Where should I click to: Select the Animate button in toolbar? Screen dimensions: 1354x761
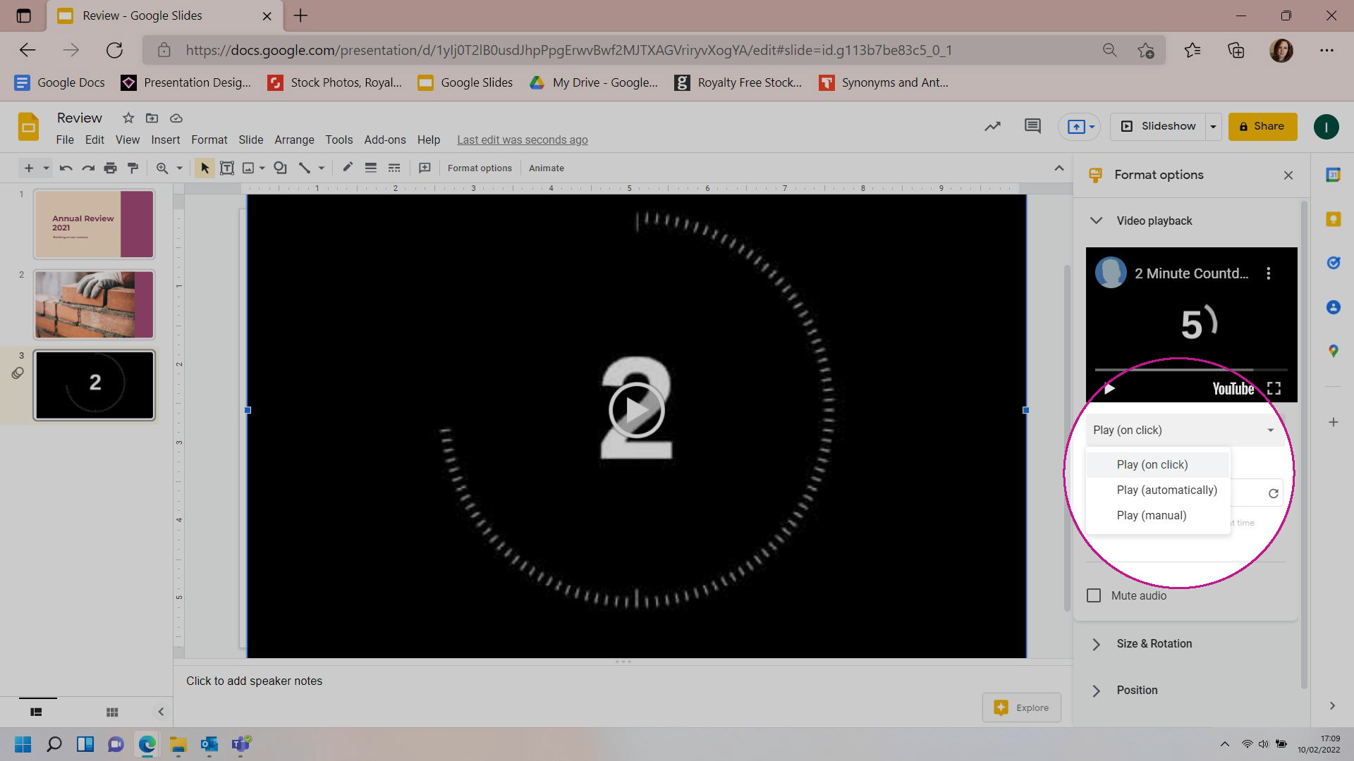[x=547, y=168]
